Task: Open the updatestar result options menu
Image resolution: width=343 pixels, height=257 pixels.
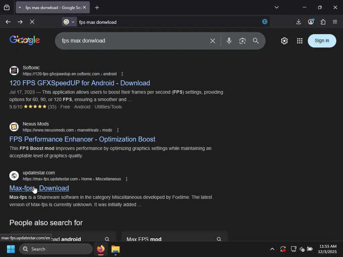Action: (x=127, y=179)
